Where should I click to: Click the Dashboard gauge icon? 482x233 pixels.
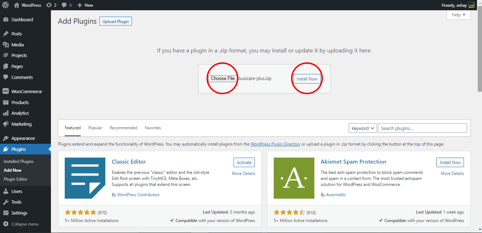click(6, 20)
